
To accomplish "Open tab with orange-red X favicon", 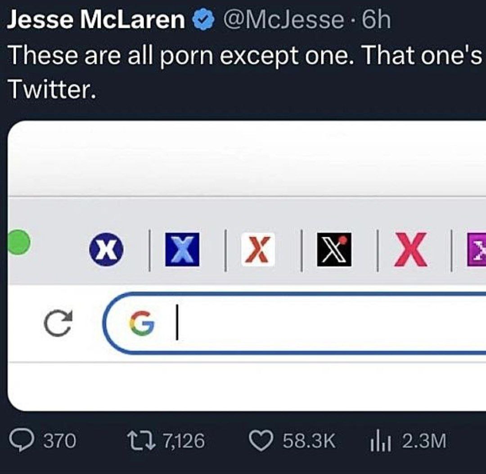I will [258, 249].
